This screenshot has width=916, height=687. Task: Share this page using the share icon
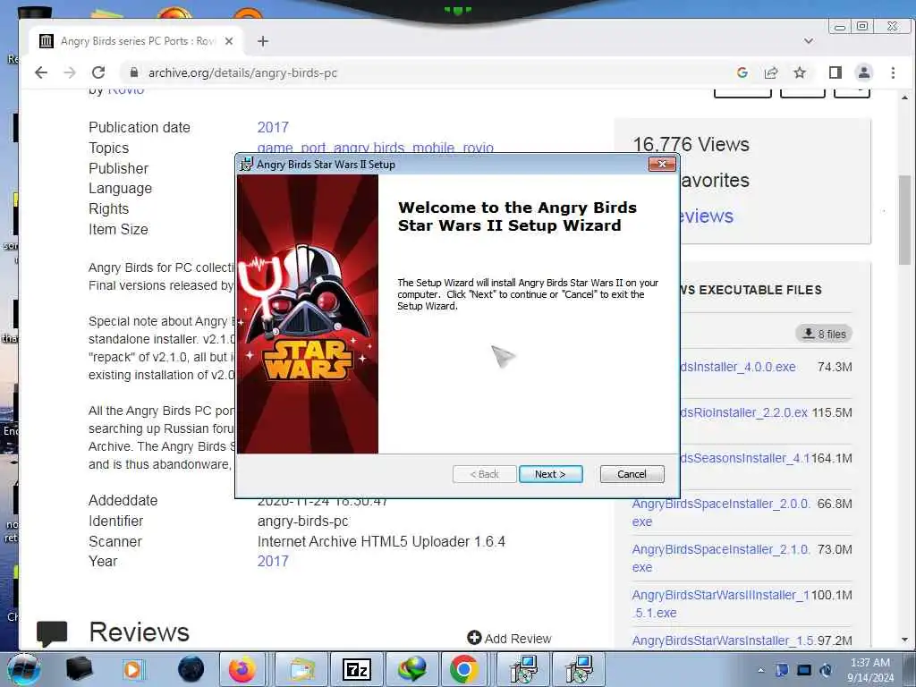[x=771, y=72]
